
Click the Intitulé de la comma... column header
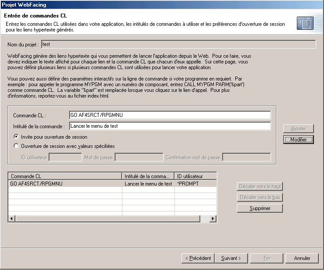(x=148, y=176)
